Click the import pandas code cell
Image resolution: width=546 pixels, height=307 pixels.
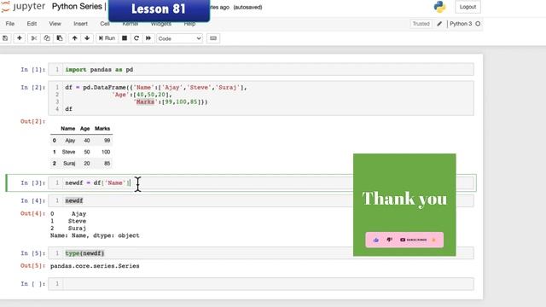point(261,70)
